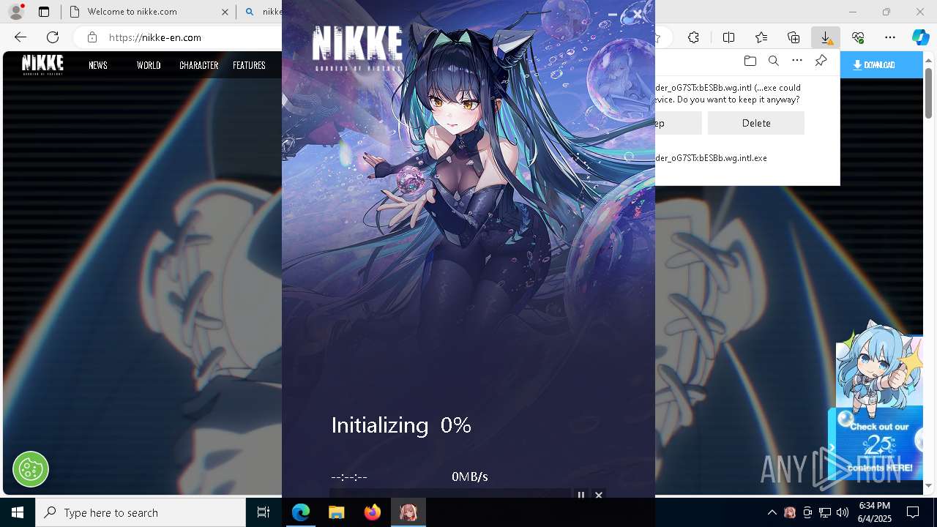Image resolution: width=937 pixels, height=527 pixels.
Task: Open the NEWS menu on nikke site
Action: pos(98,65)
